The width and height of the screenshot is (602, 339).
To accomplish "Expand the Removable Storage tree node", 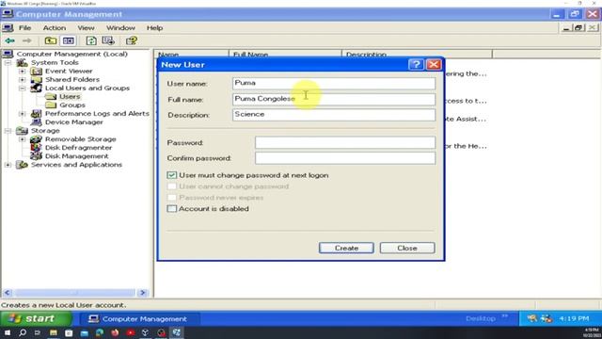I will tap(23, 139).
